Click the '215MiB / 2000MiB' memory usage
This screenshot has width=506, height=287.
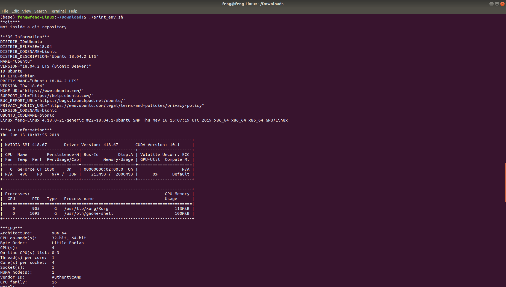(x=112, y=174)
